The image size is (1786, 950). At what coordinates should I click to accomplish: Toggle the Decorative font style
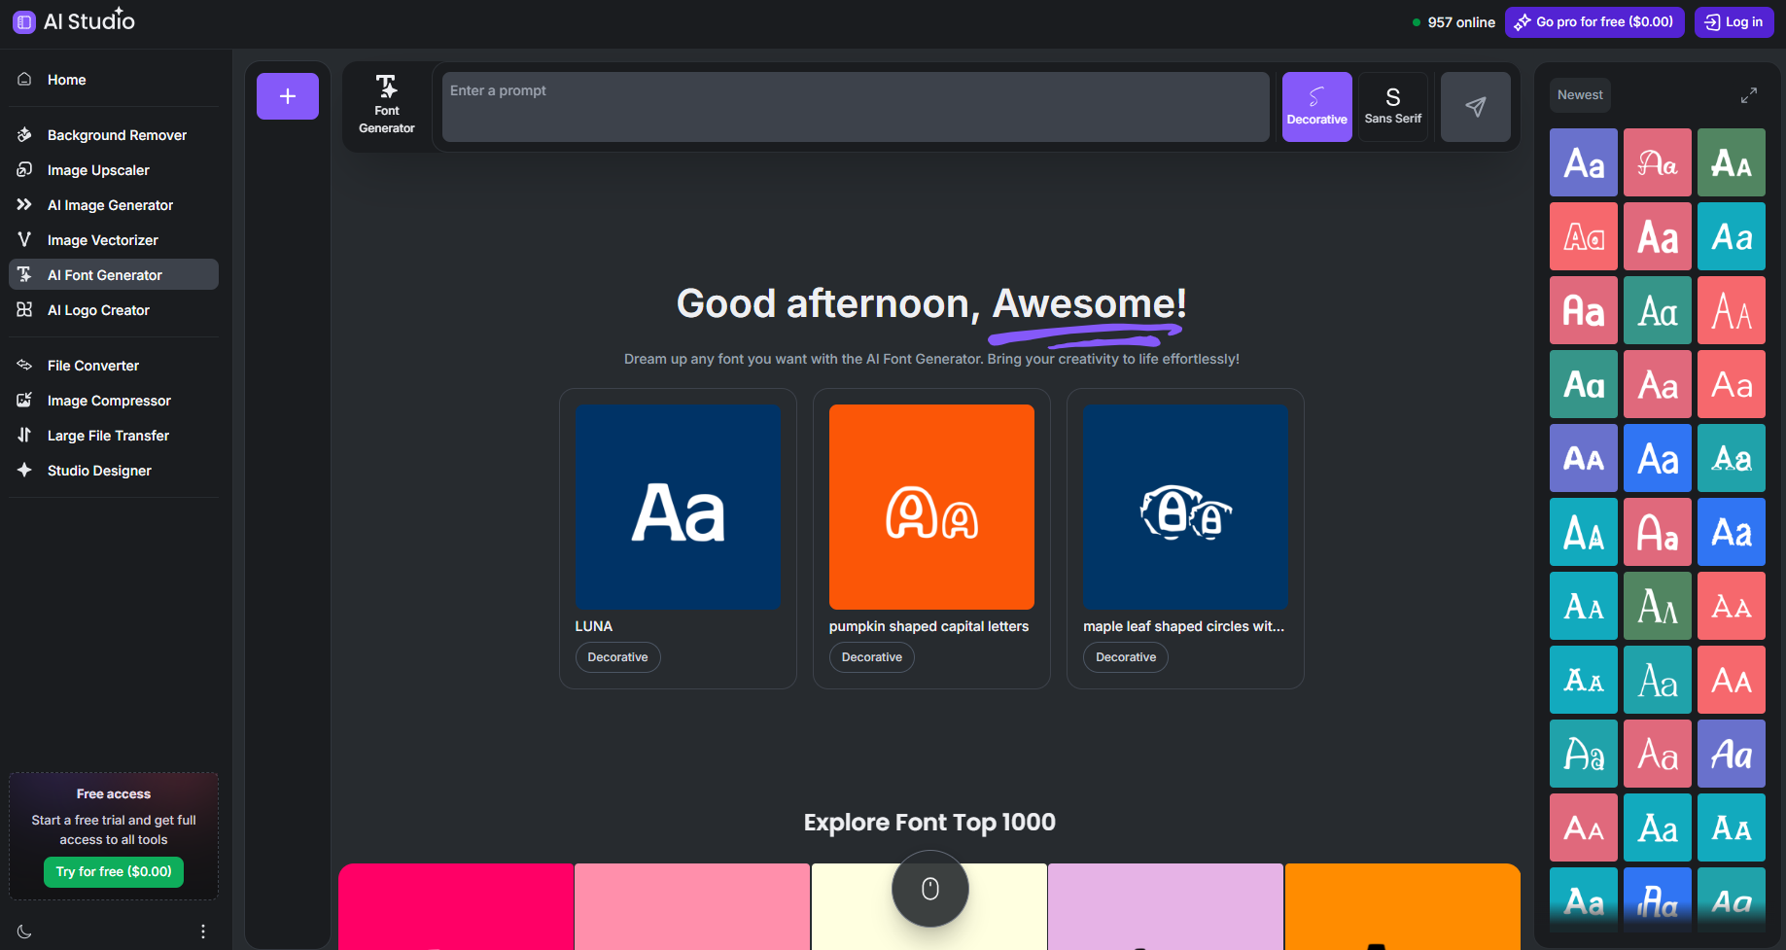coord(1316,106)
